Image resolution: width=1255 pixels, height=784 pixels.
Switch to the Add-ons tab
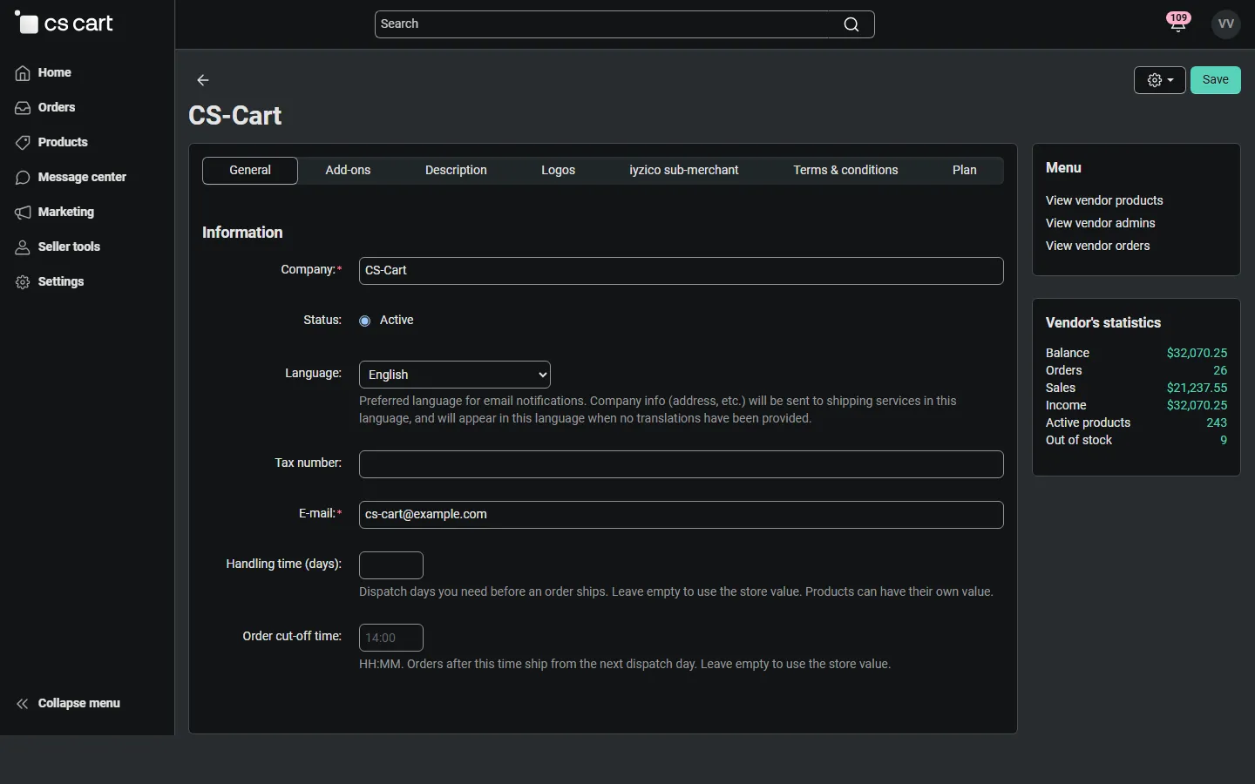348,171
